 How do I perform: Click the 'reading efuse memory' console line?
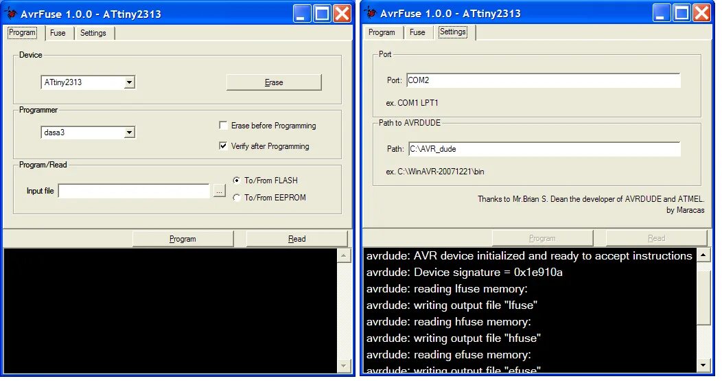point(448,355)
